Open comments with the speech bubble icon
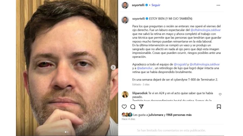The width and height of the screenshot is (243, 136). pos(133,107)
